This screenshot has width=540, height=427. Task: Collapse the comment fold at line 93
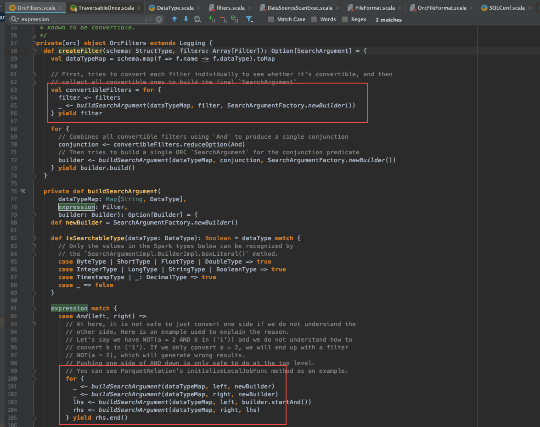(34, 324)
